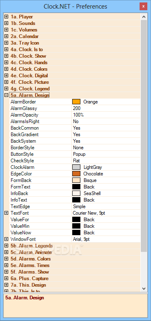Select the EdgeColor property name
This screenshot has height=321, width=151.
point(21,174)
